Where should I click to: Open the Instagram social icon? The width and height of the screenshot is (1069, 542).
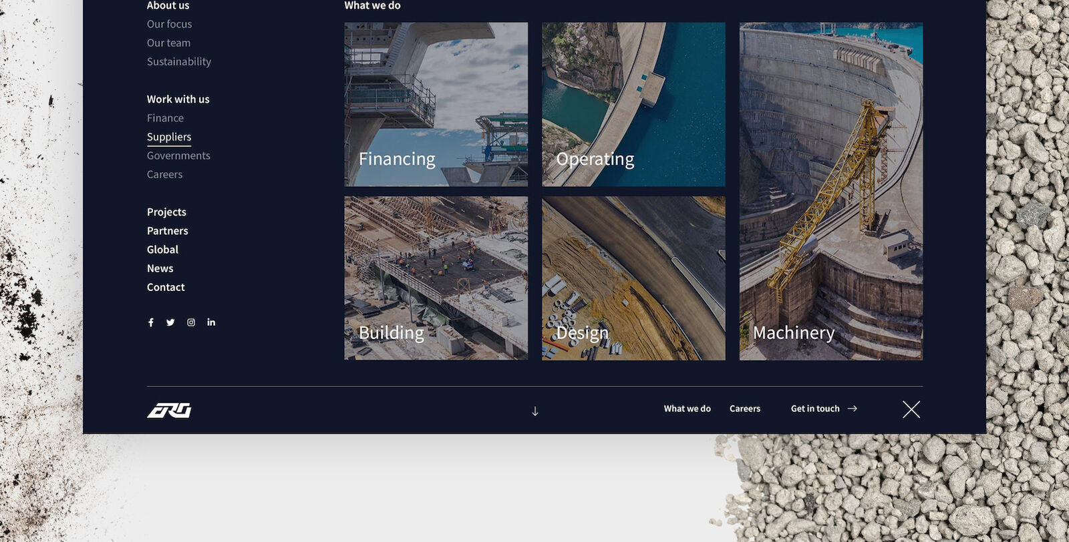point(191,322)
